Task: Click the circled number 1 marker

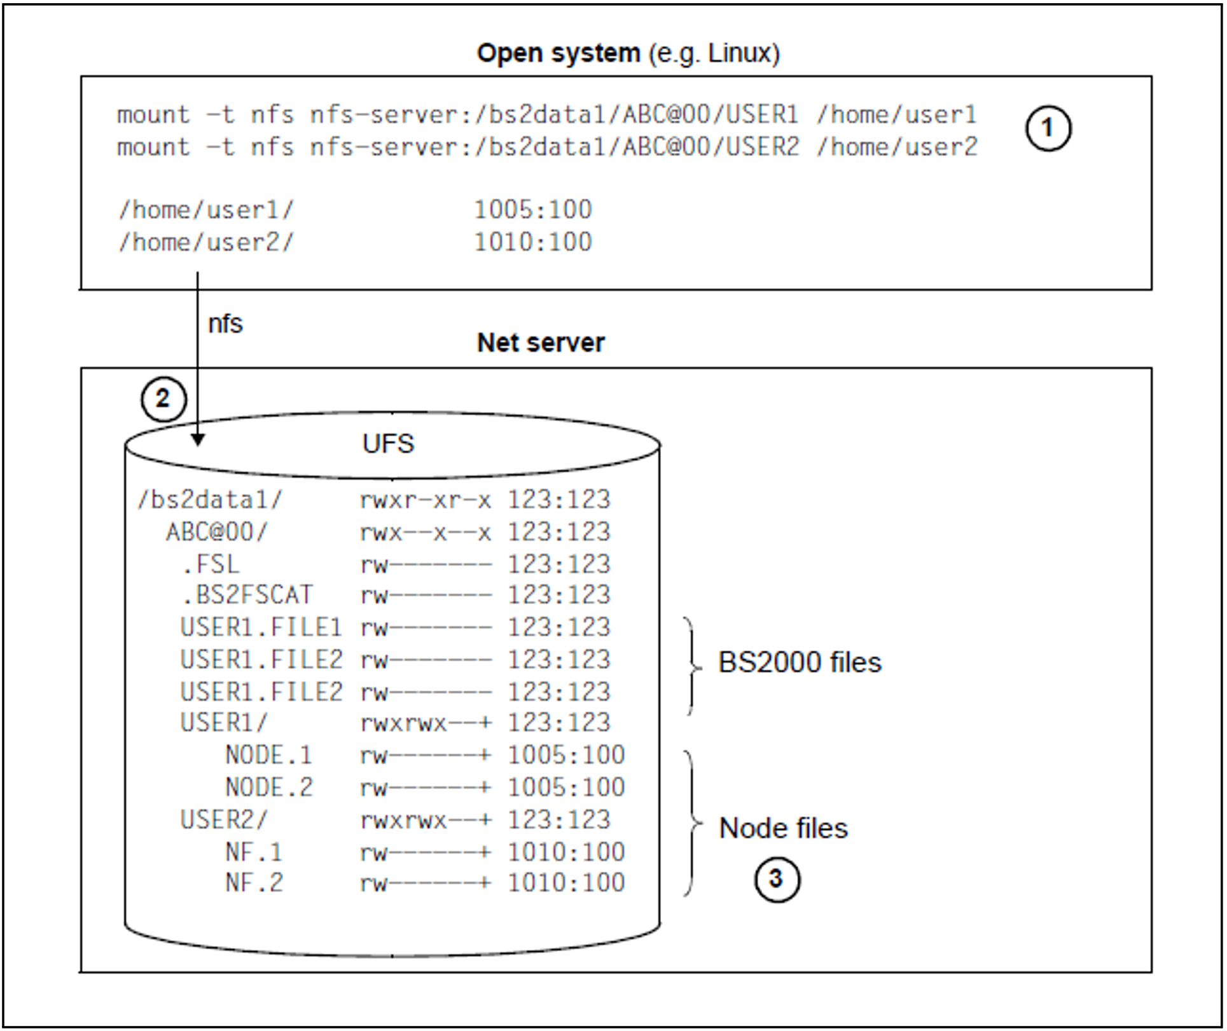Action: click(x=1048, y=128)
